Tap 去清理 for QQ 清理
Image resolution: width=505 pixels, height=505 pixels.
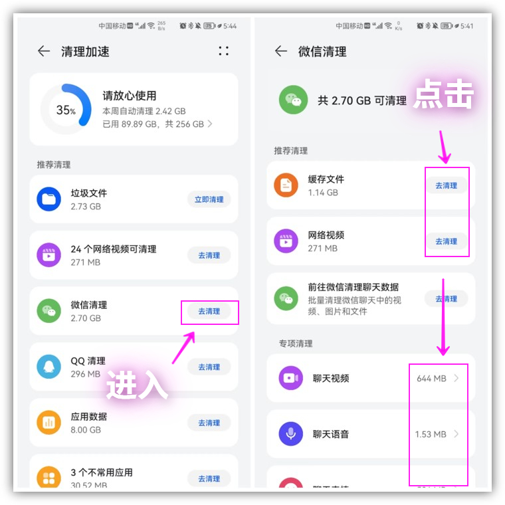[x=209, y=367]
